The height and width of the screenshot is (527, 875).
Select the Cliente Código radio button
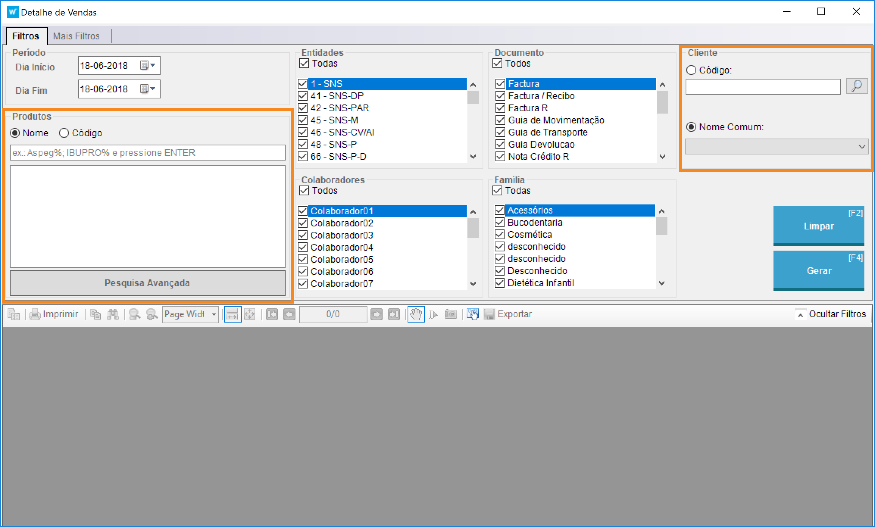point(691,70)
